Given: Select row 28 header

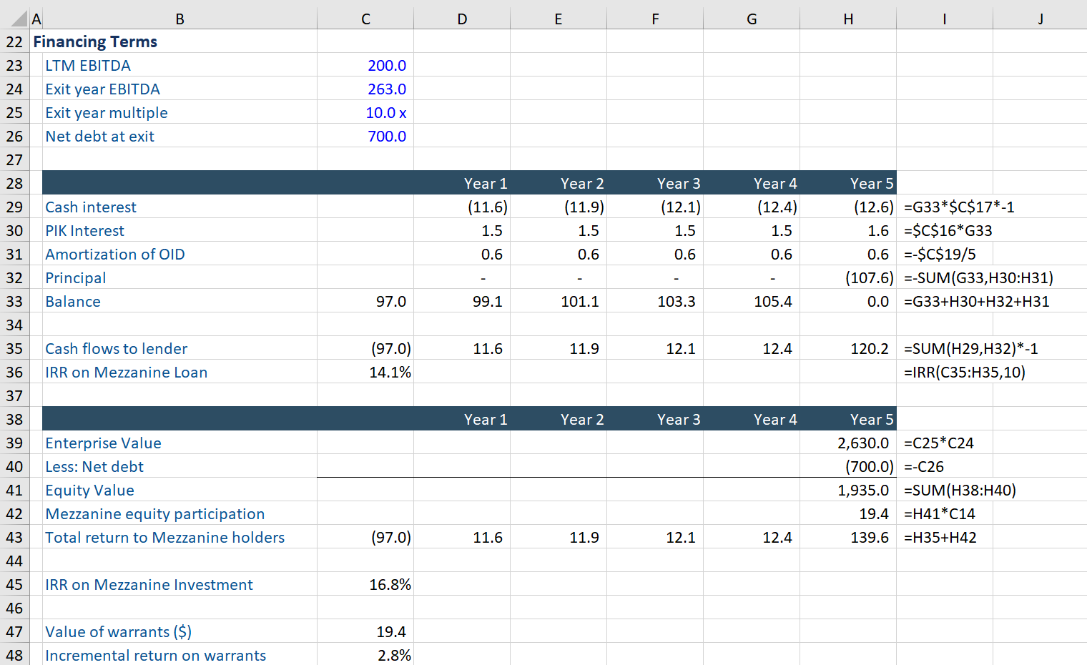Looking at the screenshot, I should [14, 183].
